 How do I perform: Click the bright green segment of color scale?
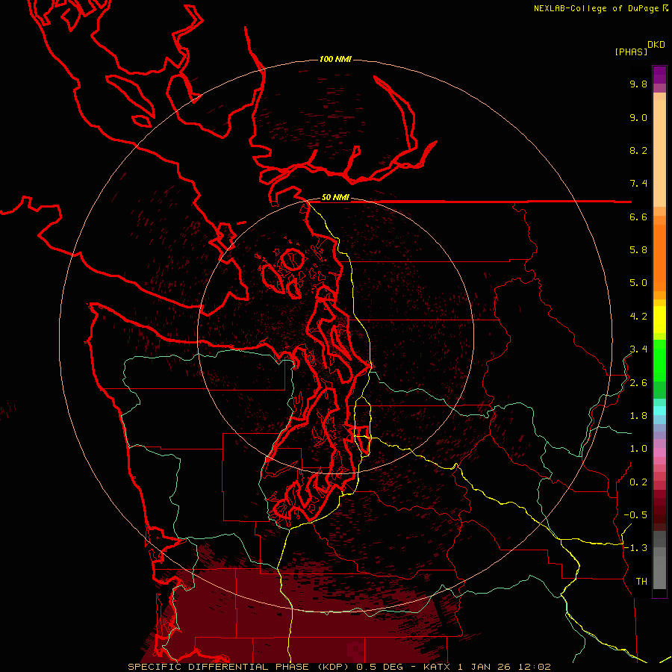point(659,359)
